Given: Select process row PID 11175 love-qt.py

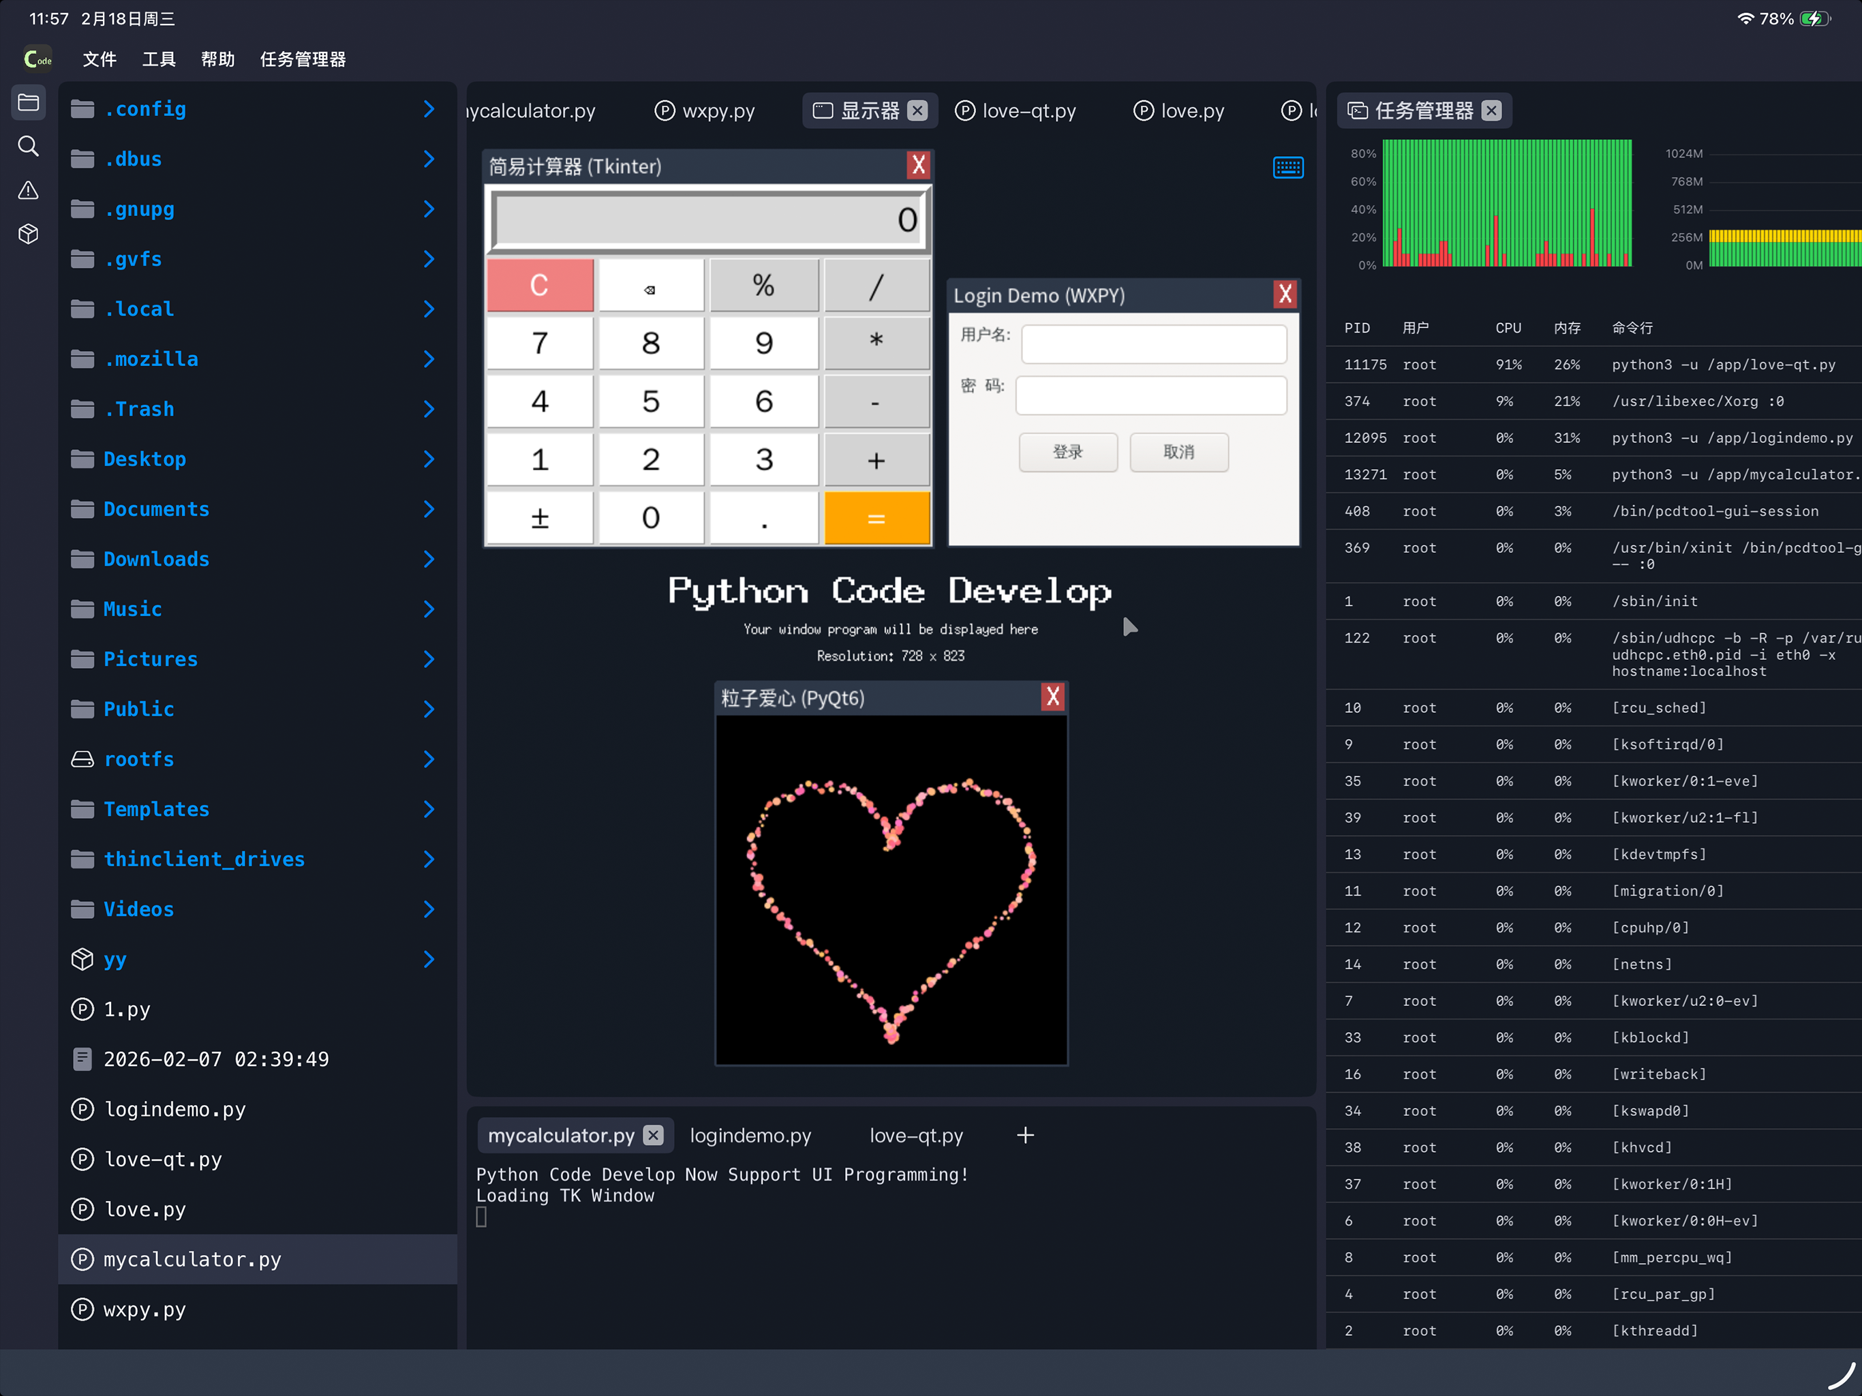Looking at the screenshot, I should pos(1593,365).
